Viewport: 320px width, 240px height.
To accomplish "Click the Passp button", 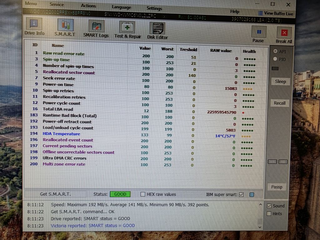I will pos(277,187).
